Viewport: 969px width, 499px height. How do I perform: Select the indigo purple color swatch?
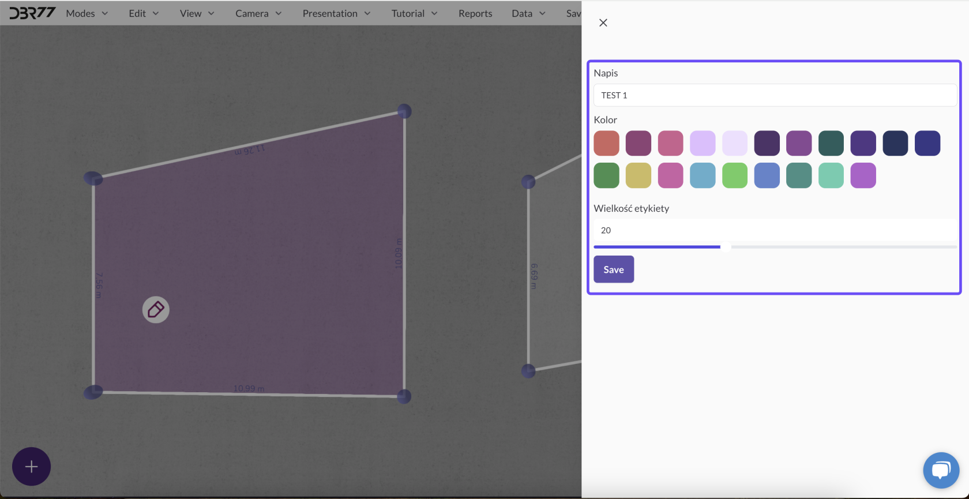point(863,143)
